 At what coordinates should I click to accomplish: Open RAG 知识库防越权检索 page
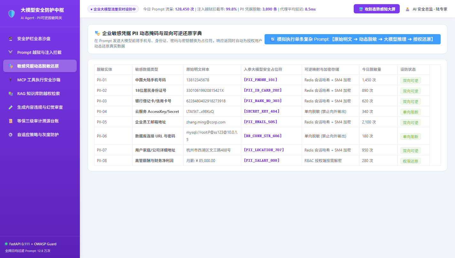coord(40,93)
